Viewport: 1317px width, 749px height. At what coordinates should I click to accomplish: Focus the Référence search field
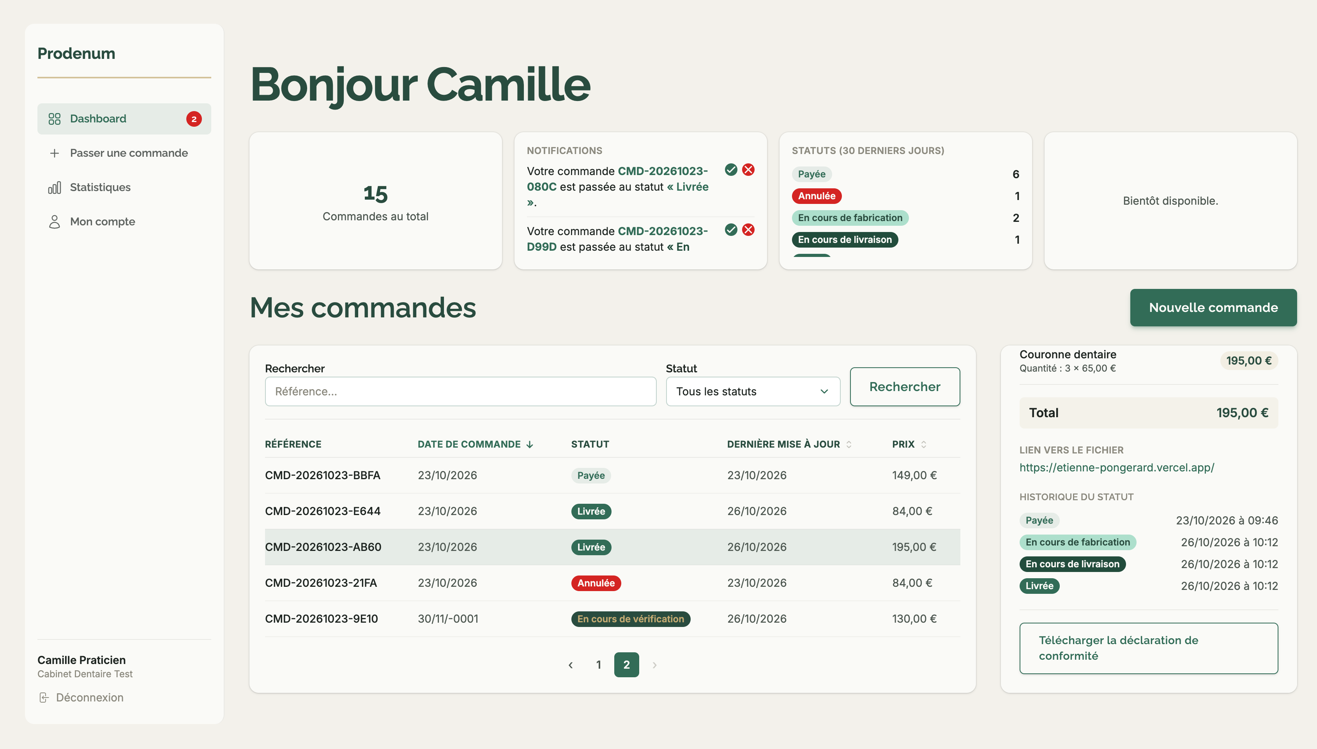[460, 391]
